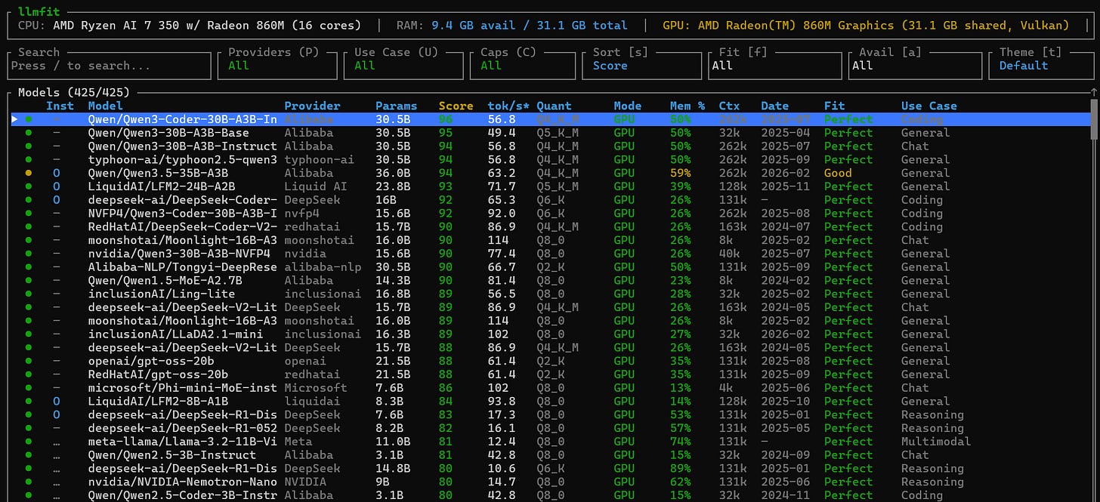
Task: Click the status dot of LiquidAI/LFM2-24B-A2B
Action: click(x=29, y=186)
